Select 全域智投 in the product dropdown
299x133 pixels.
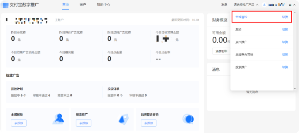[x=262, y=17]
